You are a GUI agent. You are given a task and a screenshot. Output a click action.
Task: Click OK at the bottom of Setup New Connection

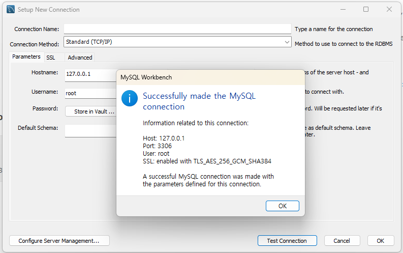point(380,241)
